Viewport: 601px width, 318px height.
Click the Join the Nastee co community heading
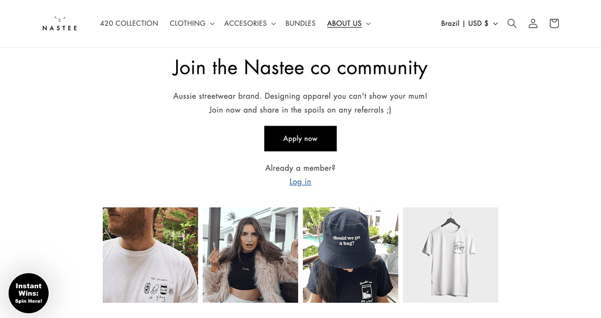[300, 68]
